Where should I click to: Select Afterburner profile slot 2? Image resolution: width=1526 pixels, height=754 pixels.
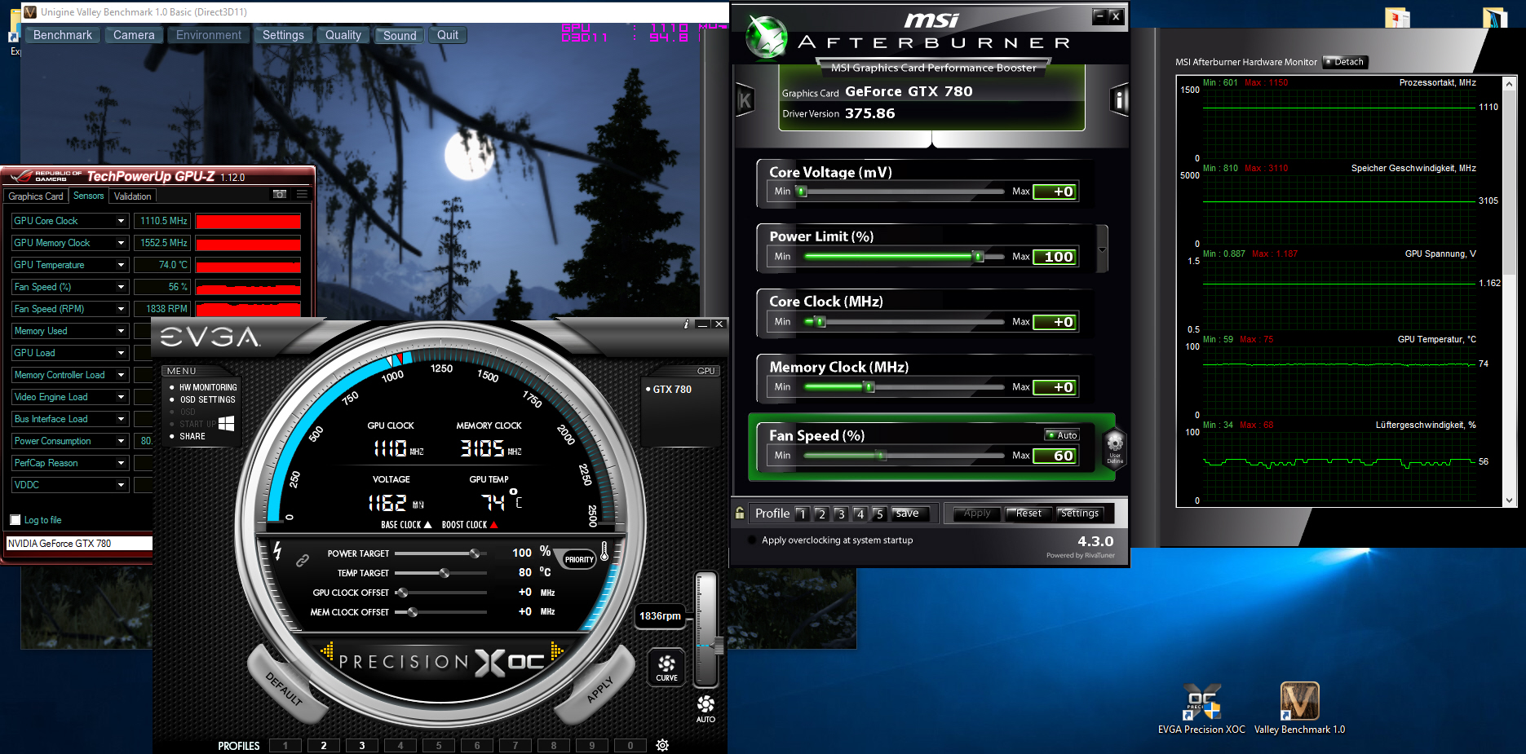tap(822, 514)
